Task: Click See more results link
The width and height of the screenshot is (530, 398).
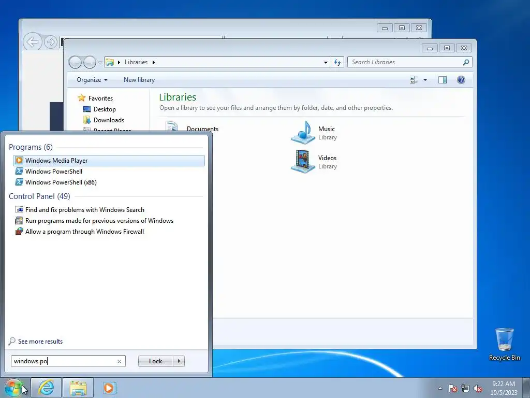Action: [x=40, y=342]
